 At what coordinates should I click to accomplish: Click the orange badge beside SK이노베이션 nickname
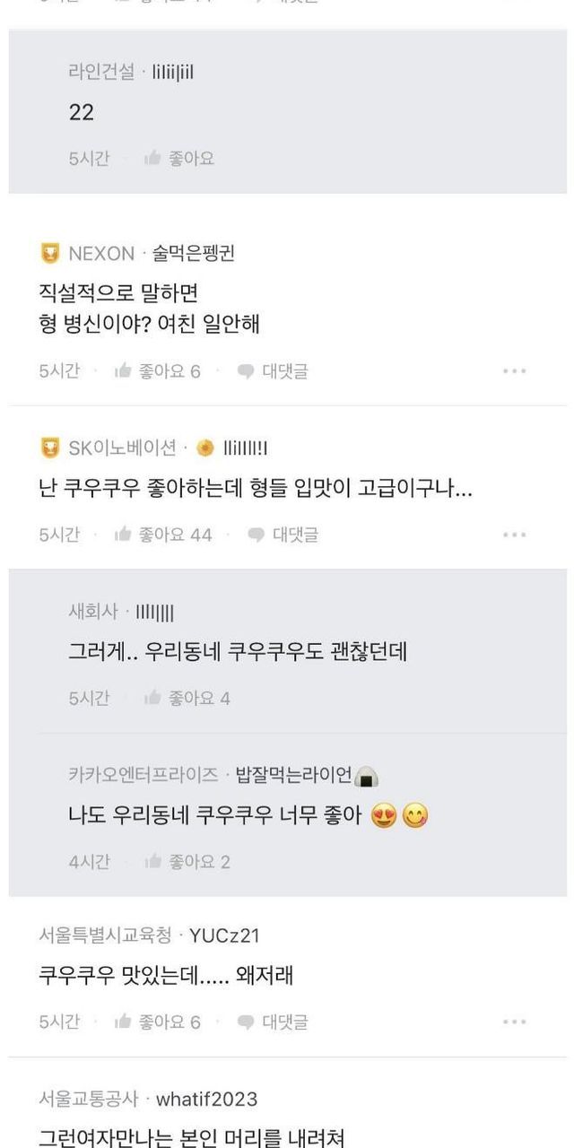(x=205, y=448)
